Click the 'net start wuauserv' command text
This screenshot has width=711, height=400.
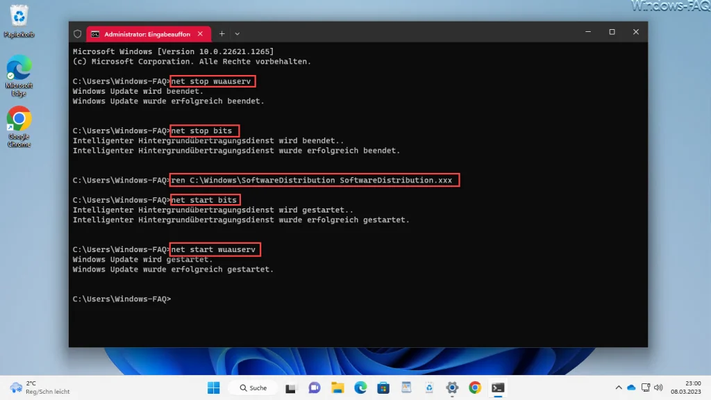click(213, 249)
